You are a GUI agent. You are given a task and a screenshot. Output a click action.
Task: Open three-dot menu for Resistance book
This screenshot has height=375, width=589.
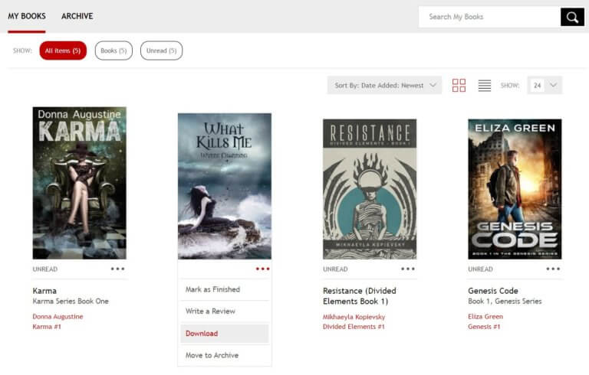(x=408, y=269)
